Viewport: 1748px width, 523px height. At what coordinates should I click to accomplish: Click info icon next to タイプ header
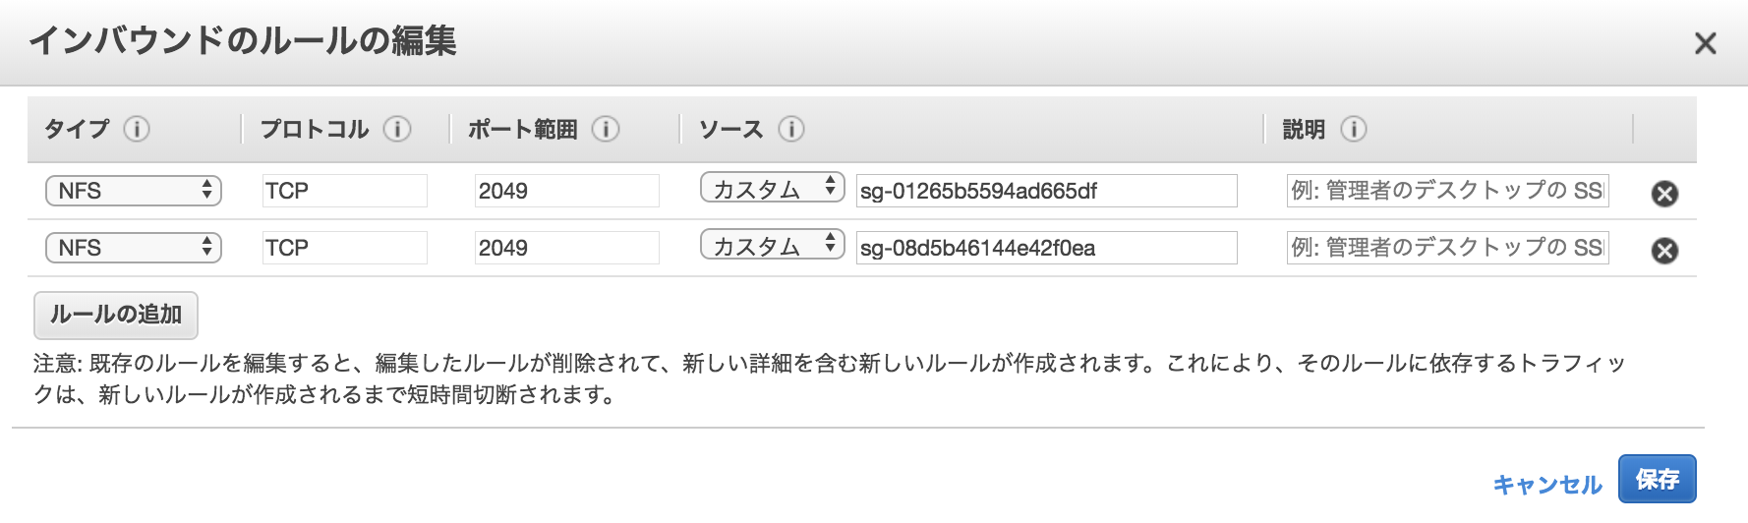137,129
